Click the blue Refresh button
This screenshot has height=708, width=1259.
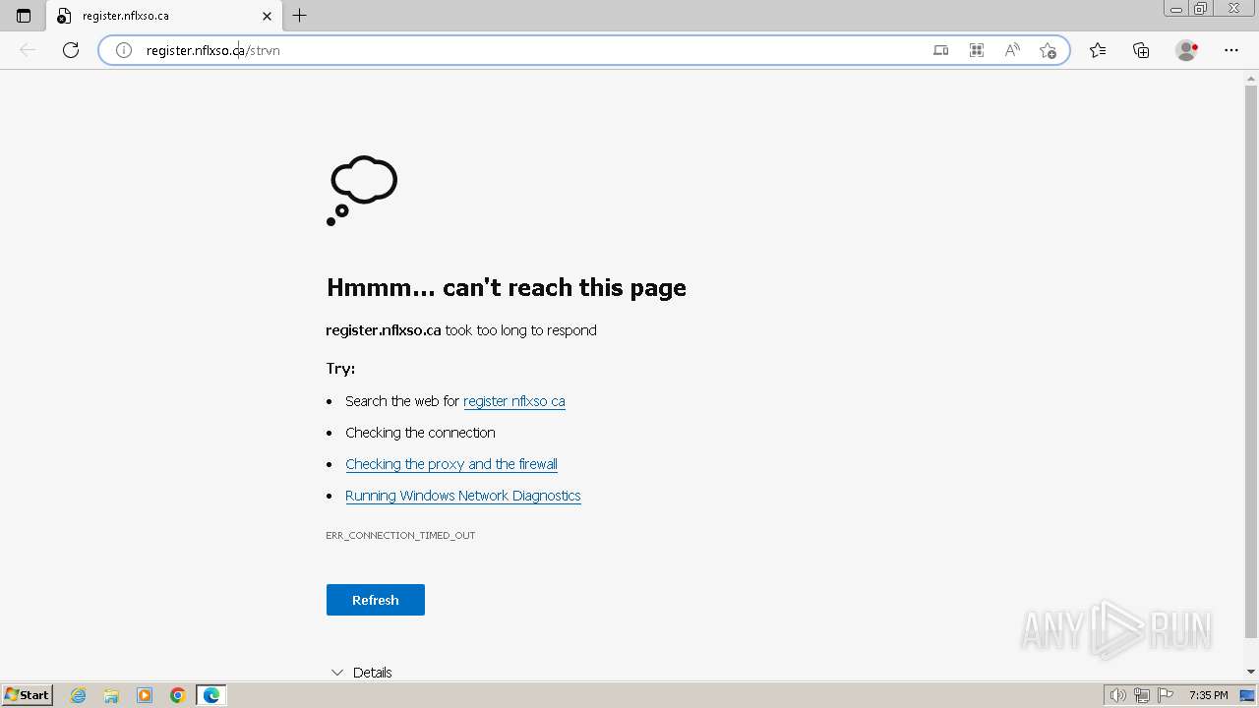[376, 600]
